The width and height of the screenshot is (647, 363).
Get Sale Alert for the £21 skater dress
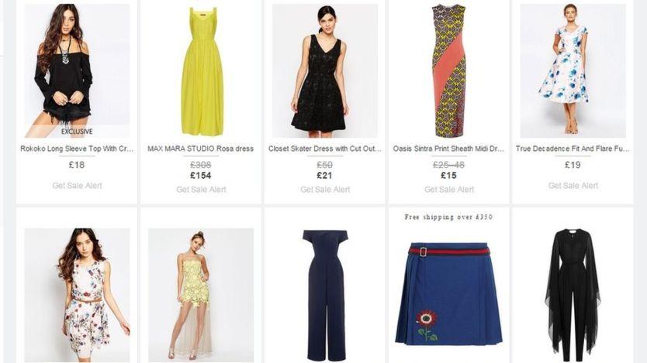coord(325,190)
